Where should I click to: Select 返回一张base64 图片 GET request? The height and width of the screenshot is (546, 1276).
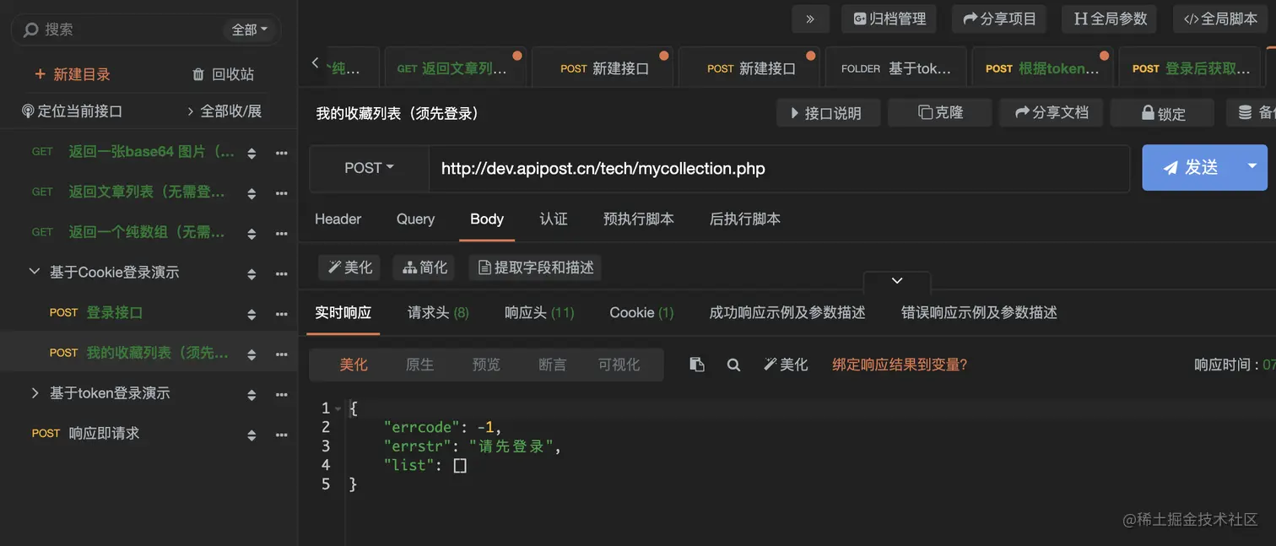[x=133, y=152]
